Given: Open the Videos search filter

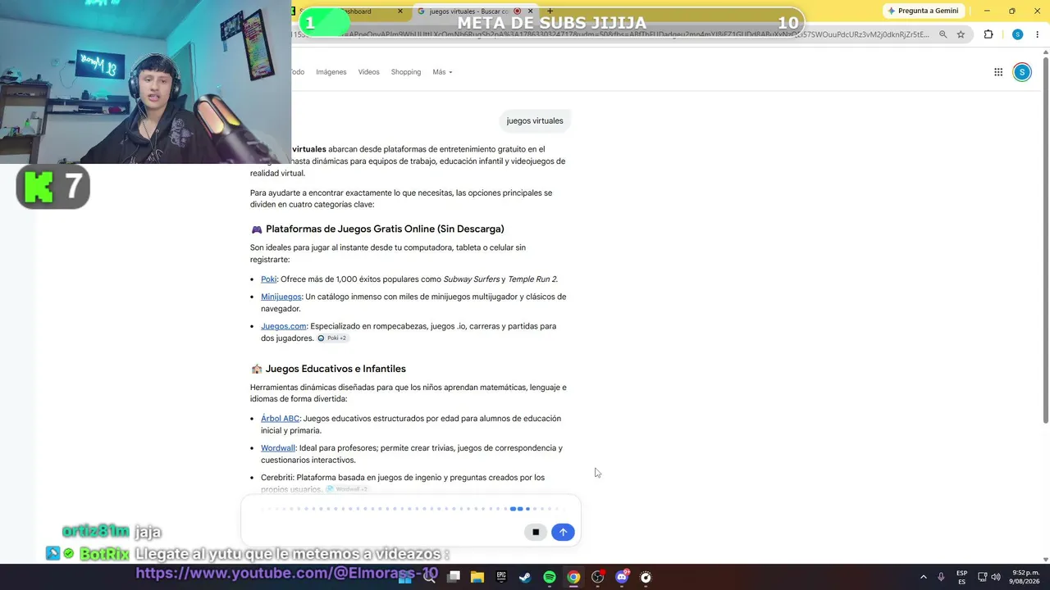Looking at the screenshot, I should tap(368, 72).
